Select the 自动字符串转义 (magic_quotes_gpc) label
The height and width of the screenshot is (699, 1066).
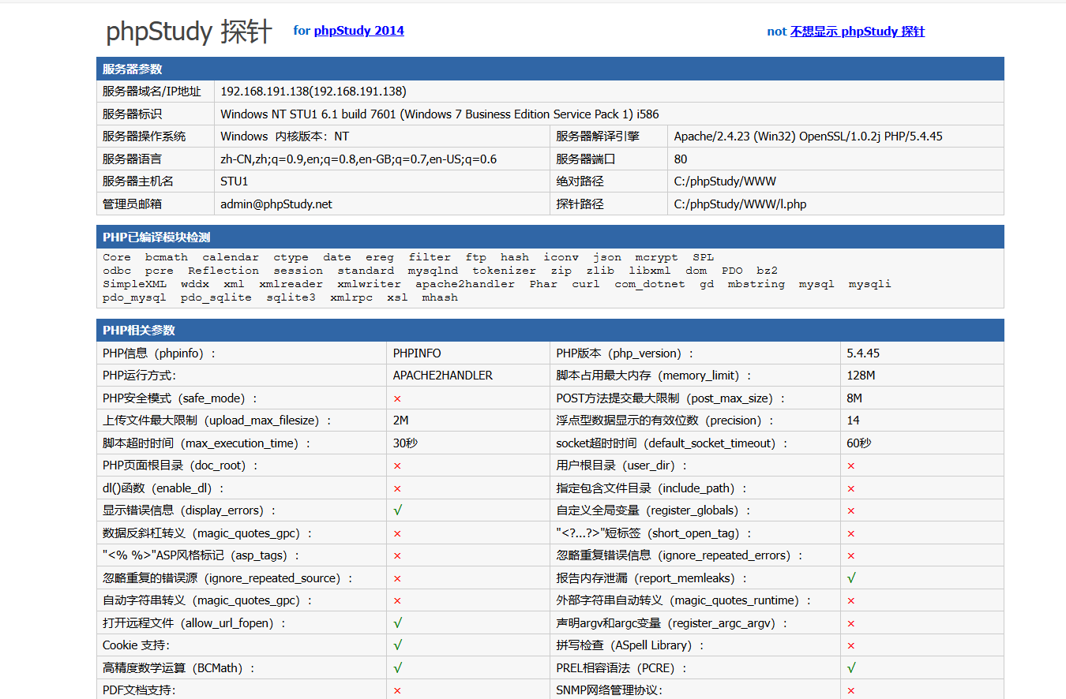point(208,600)
